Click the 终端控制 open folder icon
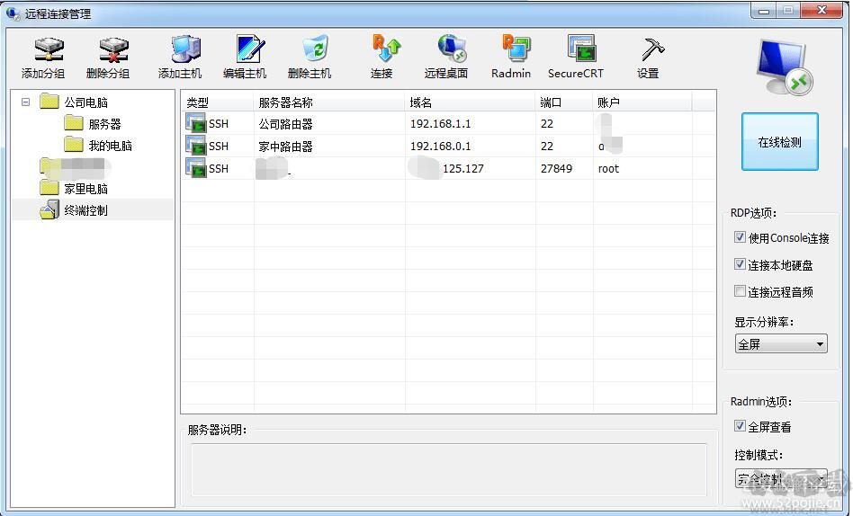853x516 pixels. coord(49,209)
